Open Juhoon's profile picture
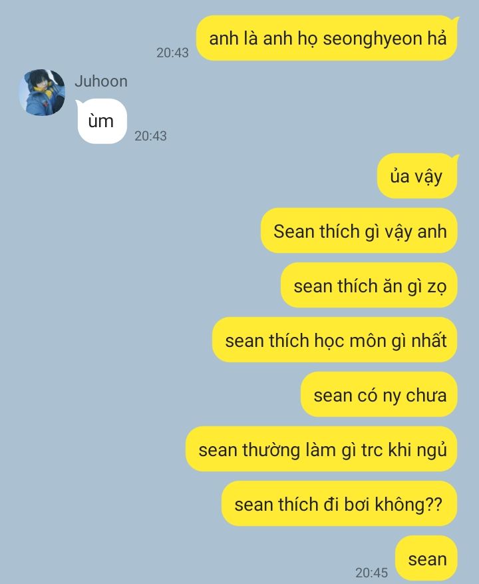 point(42,93)
